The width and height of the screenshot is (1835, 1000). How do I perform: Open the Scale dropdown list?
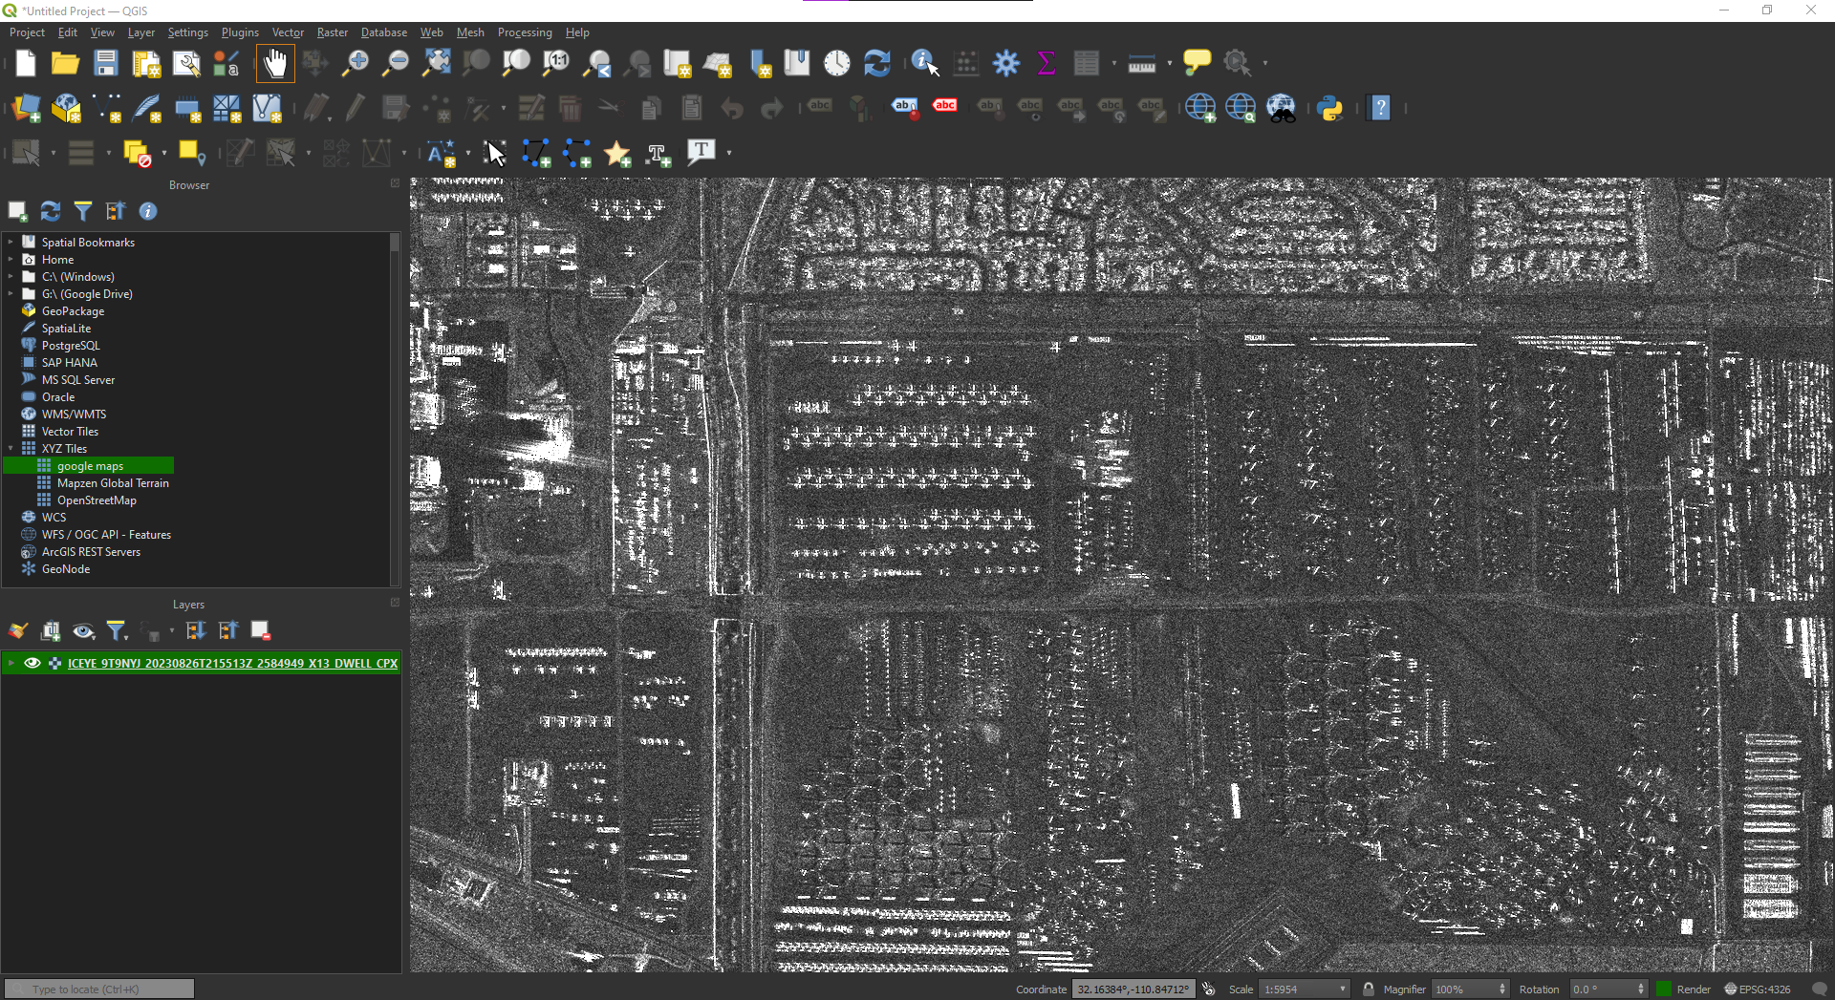[x=1342, y=989]
